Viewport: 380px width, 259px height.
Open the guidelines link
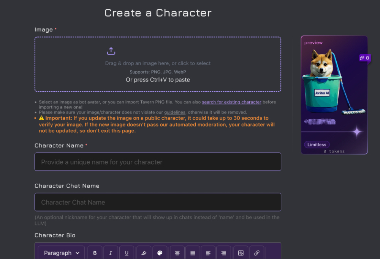175,112
